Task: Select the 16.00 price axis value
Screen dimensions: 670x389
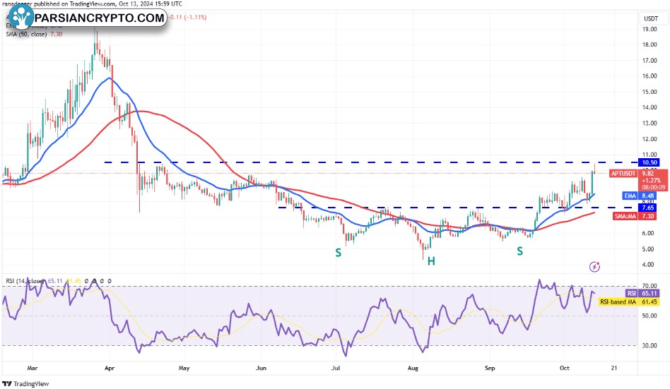Action: [649, 76]
